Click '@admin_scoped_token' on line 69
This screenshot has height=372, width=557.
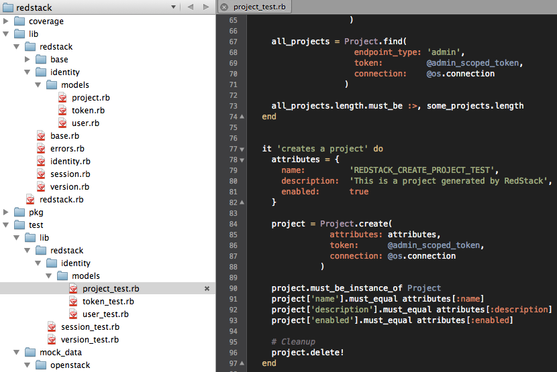click(473, 63)
